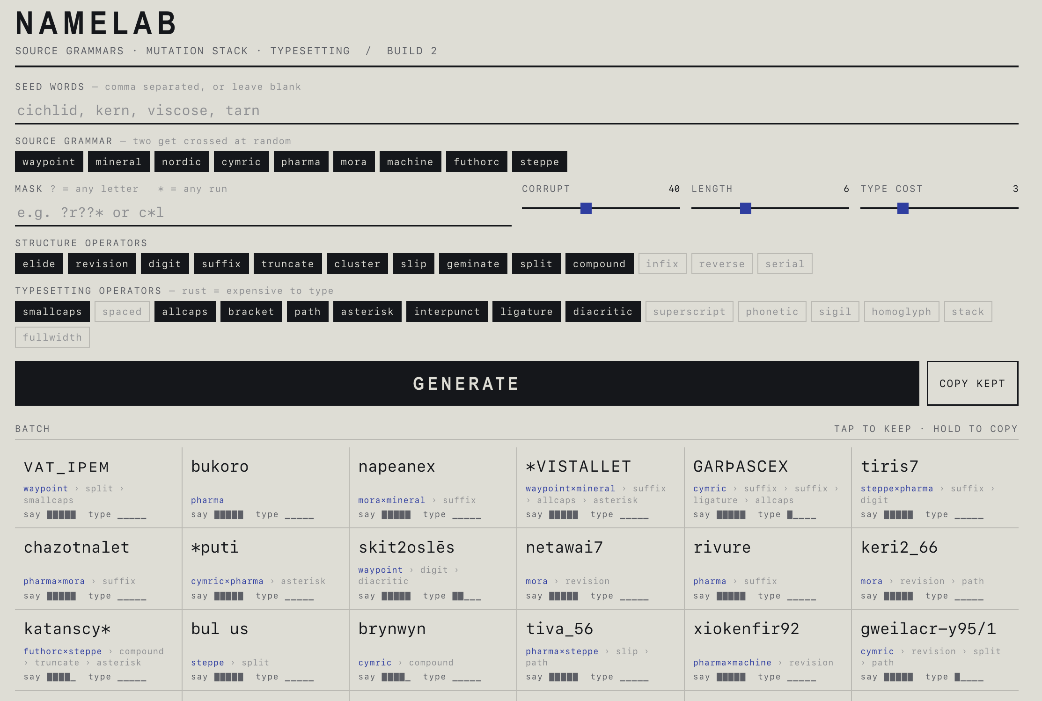Toggle the split structure operator
The height and width of the screenshot is (701, 1042).
[536, 264]
